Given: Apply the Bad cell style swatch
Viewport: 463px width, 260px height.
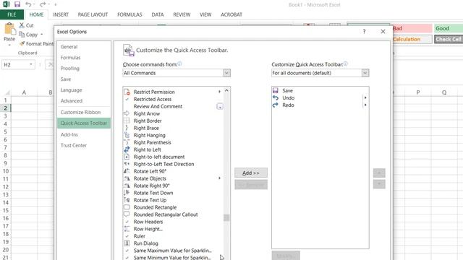Looking at the screenshot, I should [x=412, y=28].
